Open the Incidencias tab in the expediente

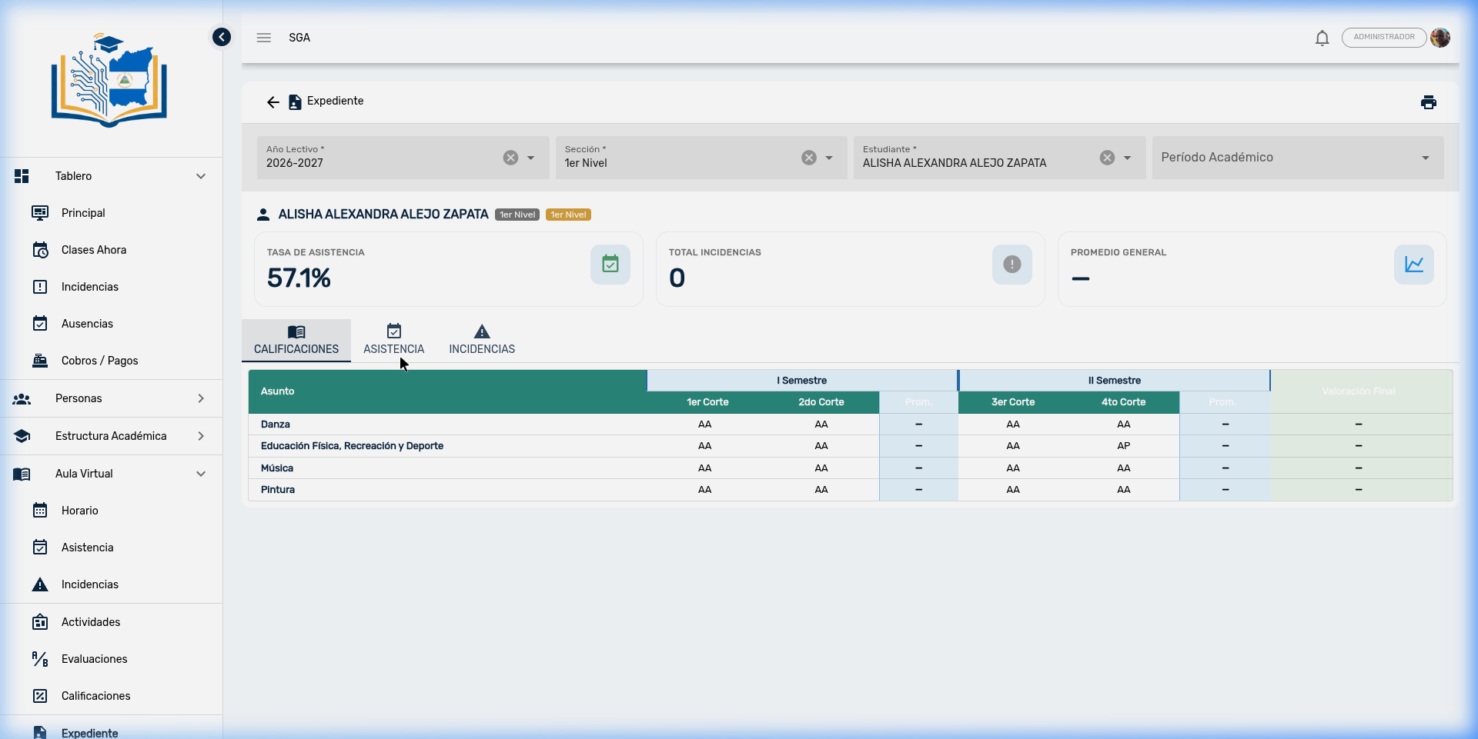482,341
